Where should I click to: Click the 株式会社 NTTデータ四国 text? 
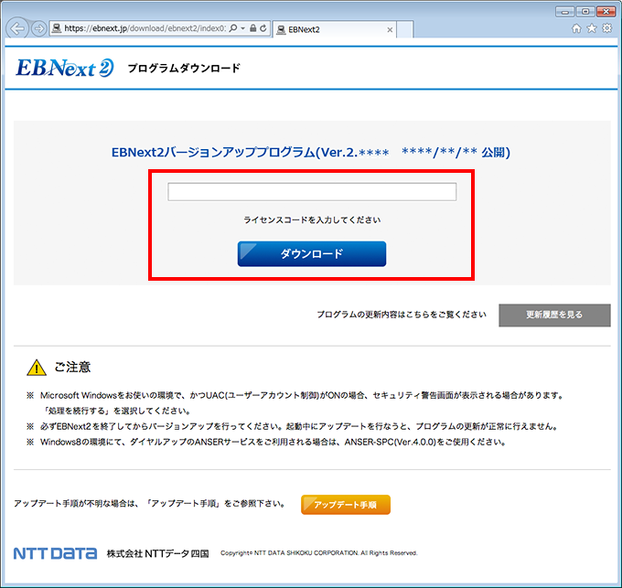(158, 553)
